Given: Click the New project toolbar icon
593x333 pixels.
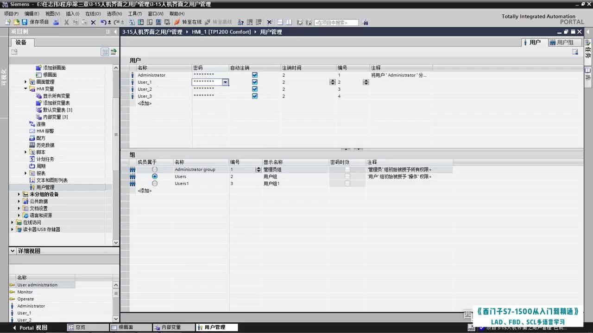Looking at the screenshot, I should click(8, 22).
